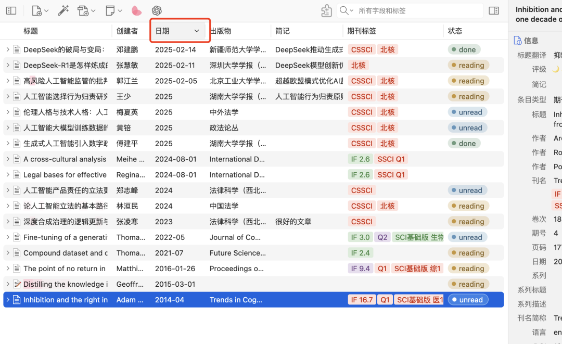Viewport: 562px width, 344px height.
Task: Toggle the left collections sidebar
Action: tap(11, 11)
